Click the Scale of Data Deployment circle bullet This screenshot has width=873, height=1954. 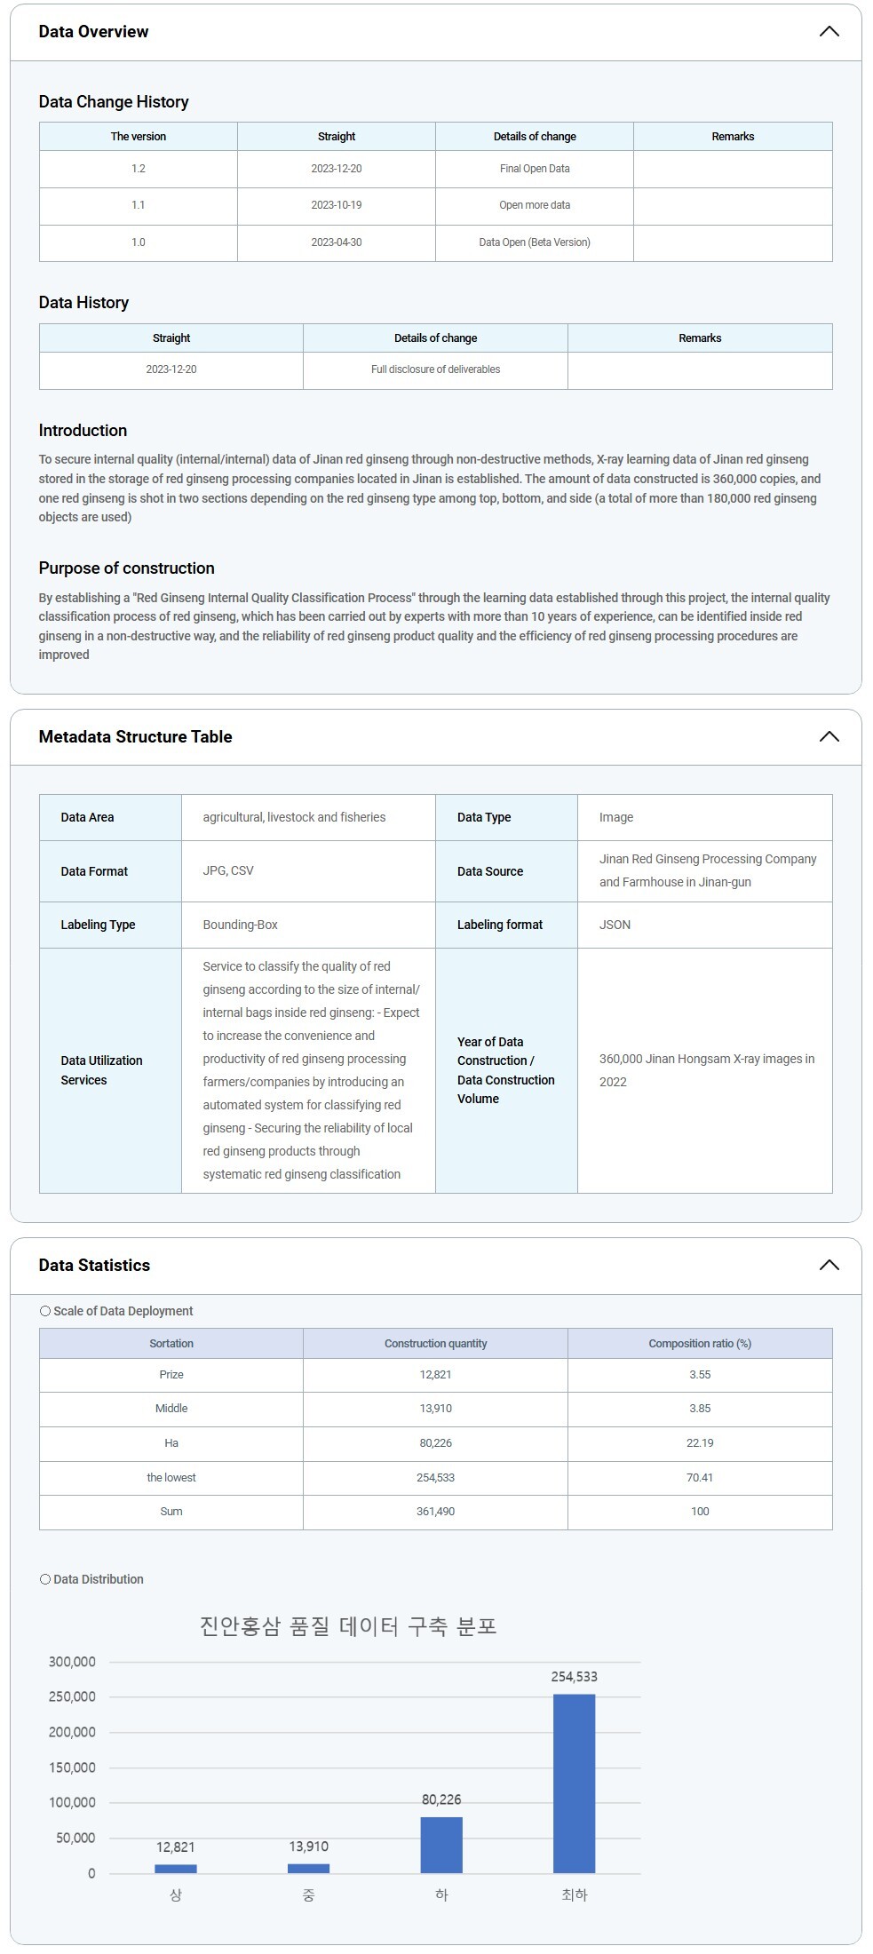point(45,1311)
